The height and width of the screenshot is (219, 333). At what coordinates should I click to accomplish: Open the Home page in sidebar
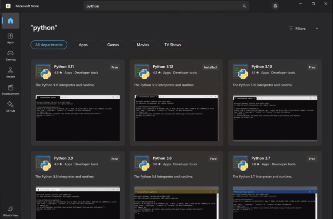click(10, 21)
